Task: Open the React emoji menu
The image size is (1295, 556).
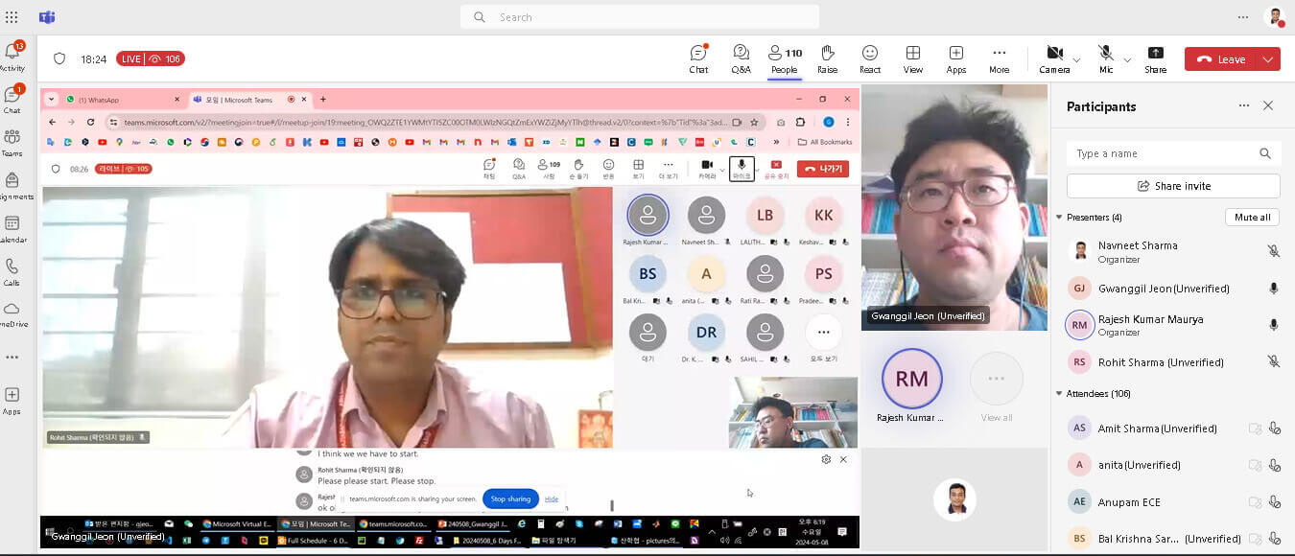Action: pos(870,58)
